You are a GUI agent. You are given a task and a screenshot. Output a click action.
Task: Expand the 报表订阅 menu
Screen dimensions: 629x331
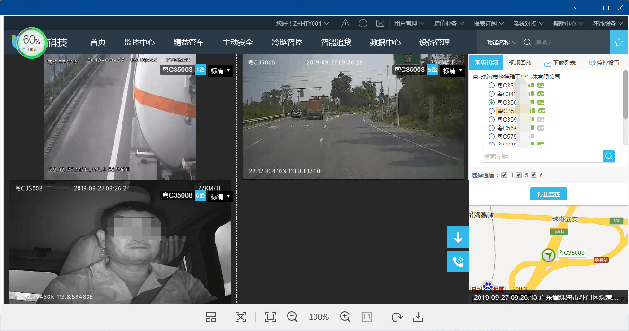pyautogui.click(x=489, y=23)
